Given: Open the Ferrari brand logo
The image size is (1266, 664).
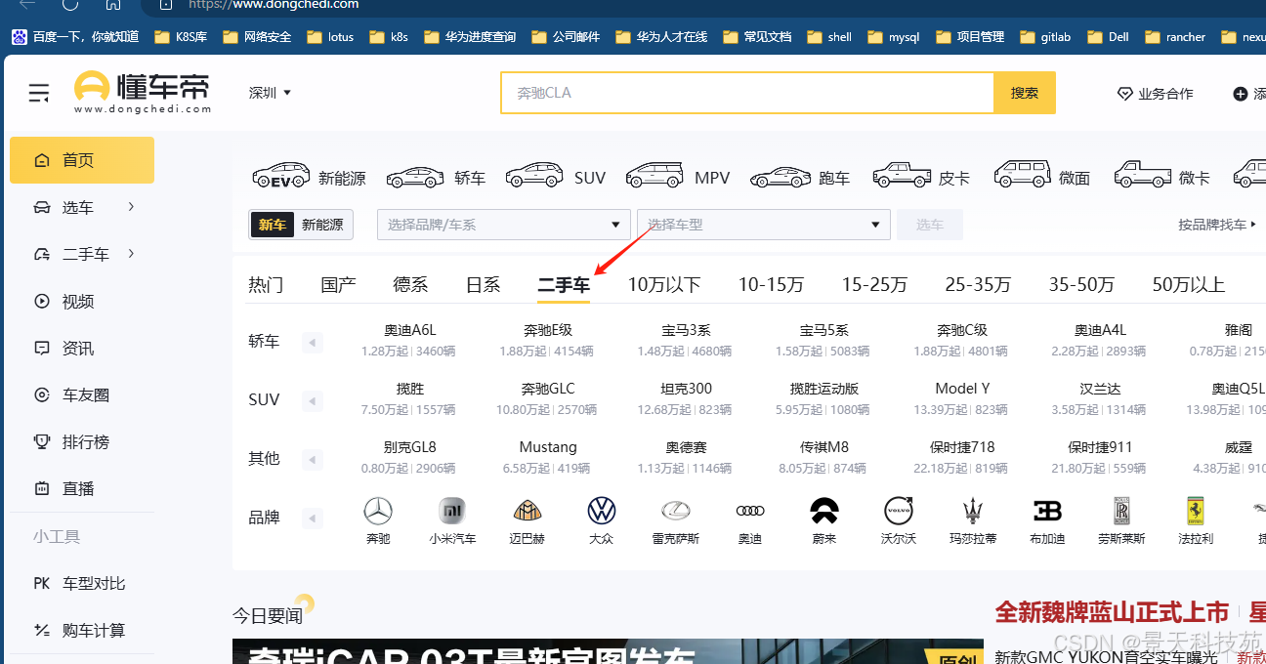Looking at the screenshot, I should (x=1196, y=511).
